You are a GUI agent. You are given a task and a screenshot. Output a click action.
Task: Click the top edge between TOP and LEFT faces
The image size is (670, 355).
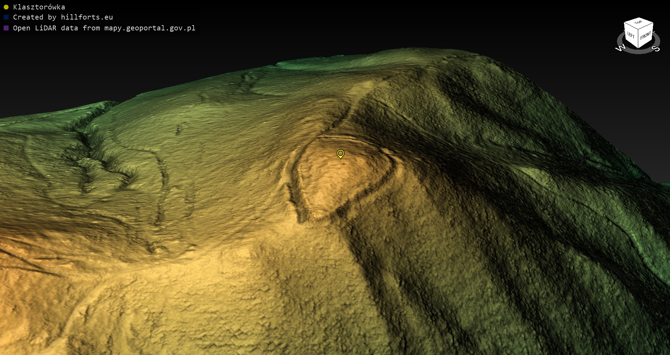pos(631,27)
